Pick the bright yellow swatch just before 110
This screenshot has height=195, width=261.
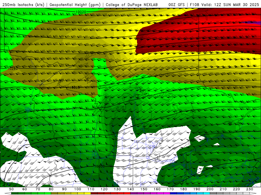pos(87,193)
